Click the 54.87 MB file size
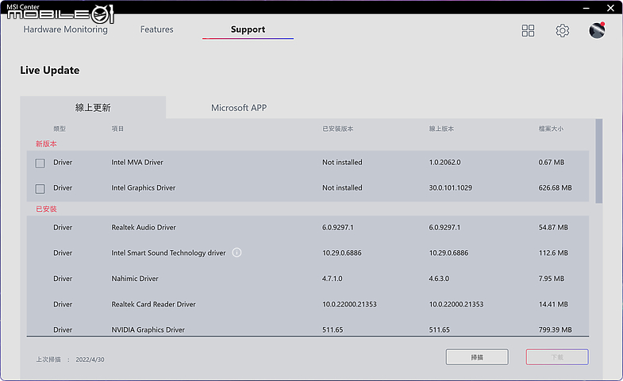 [x=553, y=227]
